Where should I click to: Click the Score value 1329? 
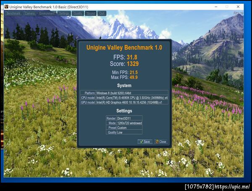click(x=133, y=64)
